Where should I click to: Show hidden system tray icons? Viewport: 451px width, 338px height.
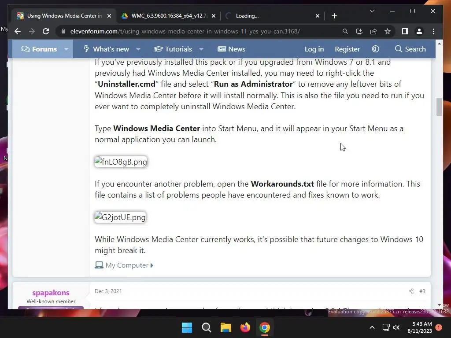[372, 327]
